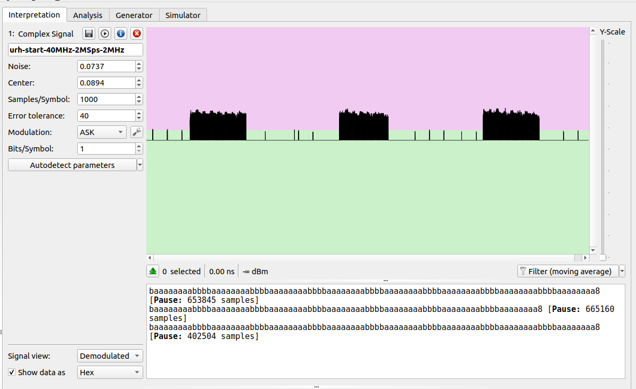
Task: Click the signal view scroll left arrow
Action: pos(150,258)
